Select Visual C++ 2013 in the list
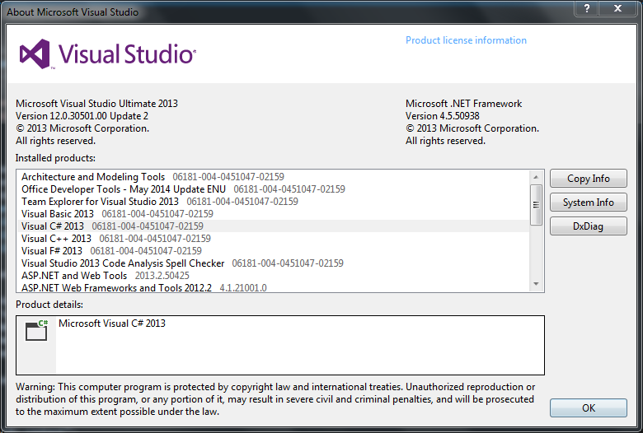The width and height of the screenshot is (643, 433). (x=273, y=239)
